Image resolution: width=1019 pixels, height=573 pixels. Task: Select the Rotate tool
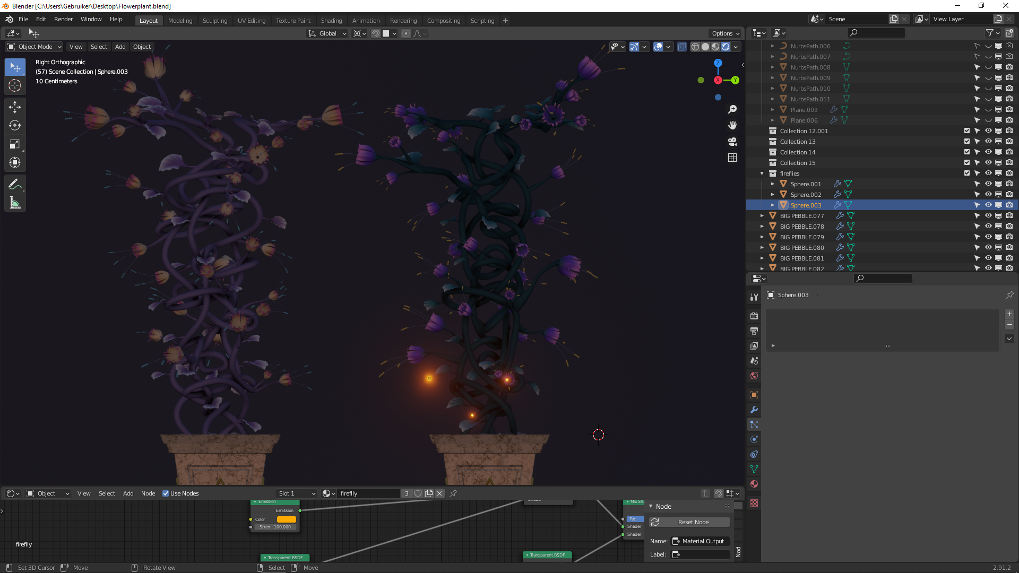tap(15, 126)
